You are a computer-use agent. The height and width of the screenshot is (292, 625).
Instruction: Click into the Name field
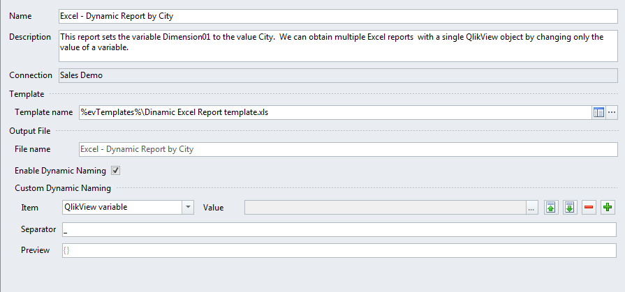pos(338,16)
